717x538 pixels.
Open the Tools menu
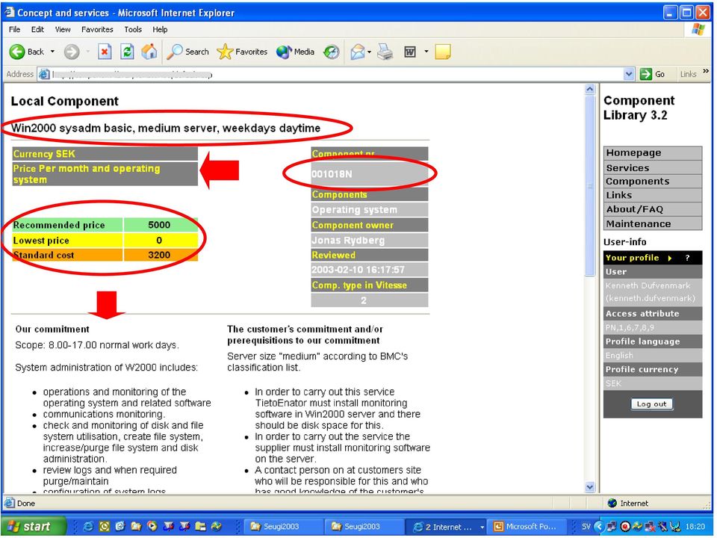coord(133,29)
